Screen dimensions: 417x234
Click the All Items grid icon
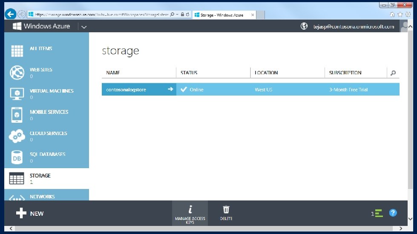pos(17,51)
